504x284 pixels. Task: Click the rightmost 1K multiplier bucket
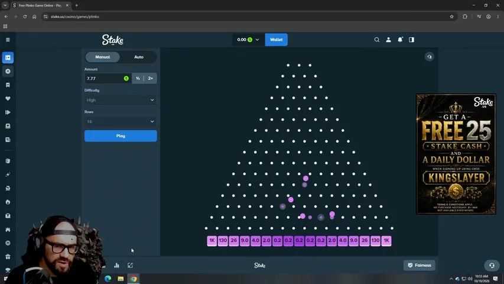[386, 241]
